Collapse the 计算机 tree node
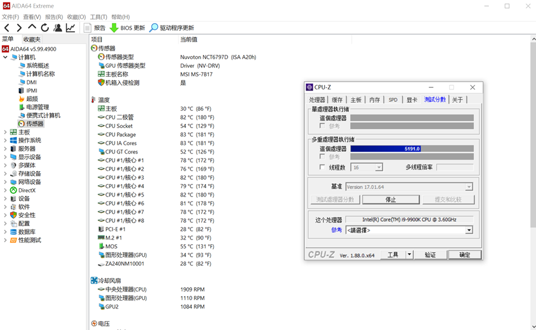The image size is (536, 330). click(x=5, y=57)
